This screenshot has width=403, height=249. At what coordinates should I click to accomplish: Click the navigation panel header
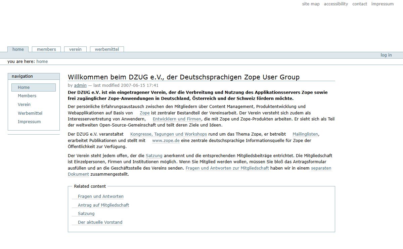pyautogui.click(x=34, y=76)
